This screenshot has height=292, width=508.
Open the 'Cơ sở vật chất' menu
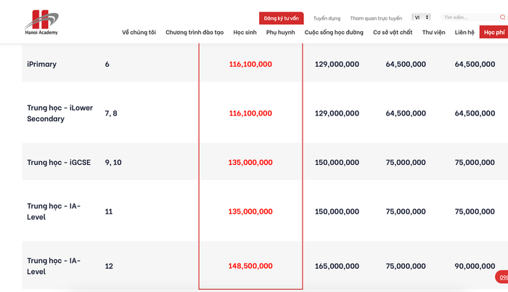393,33
